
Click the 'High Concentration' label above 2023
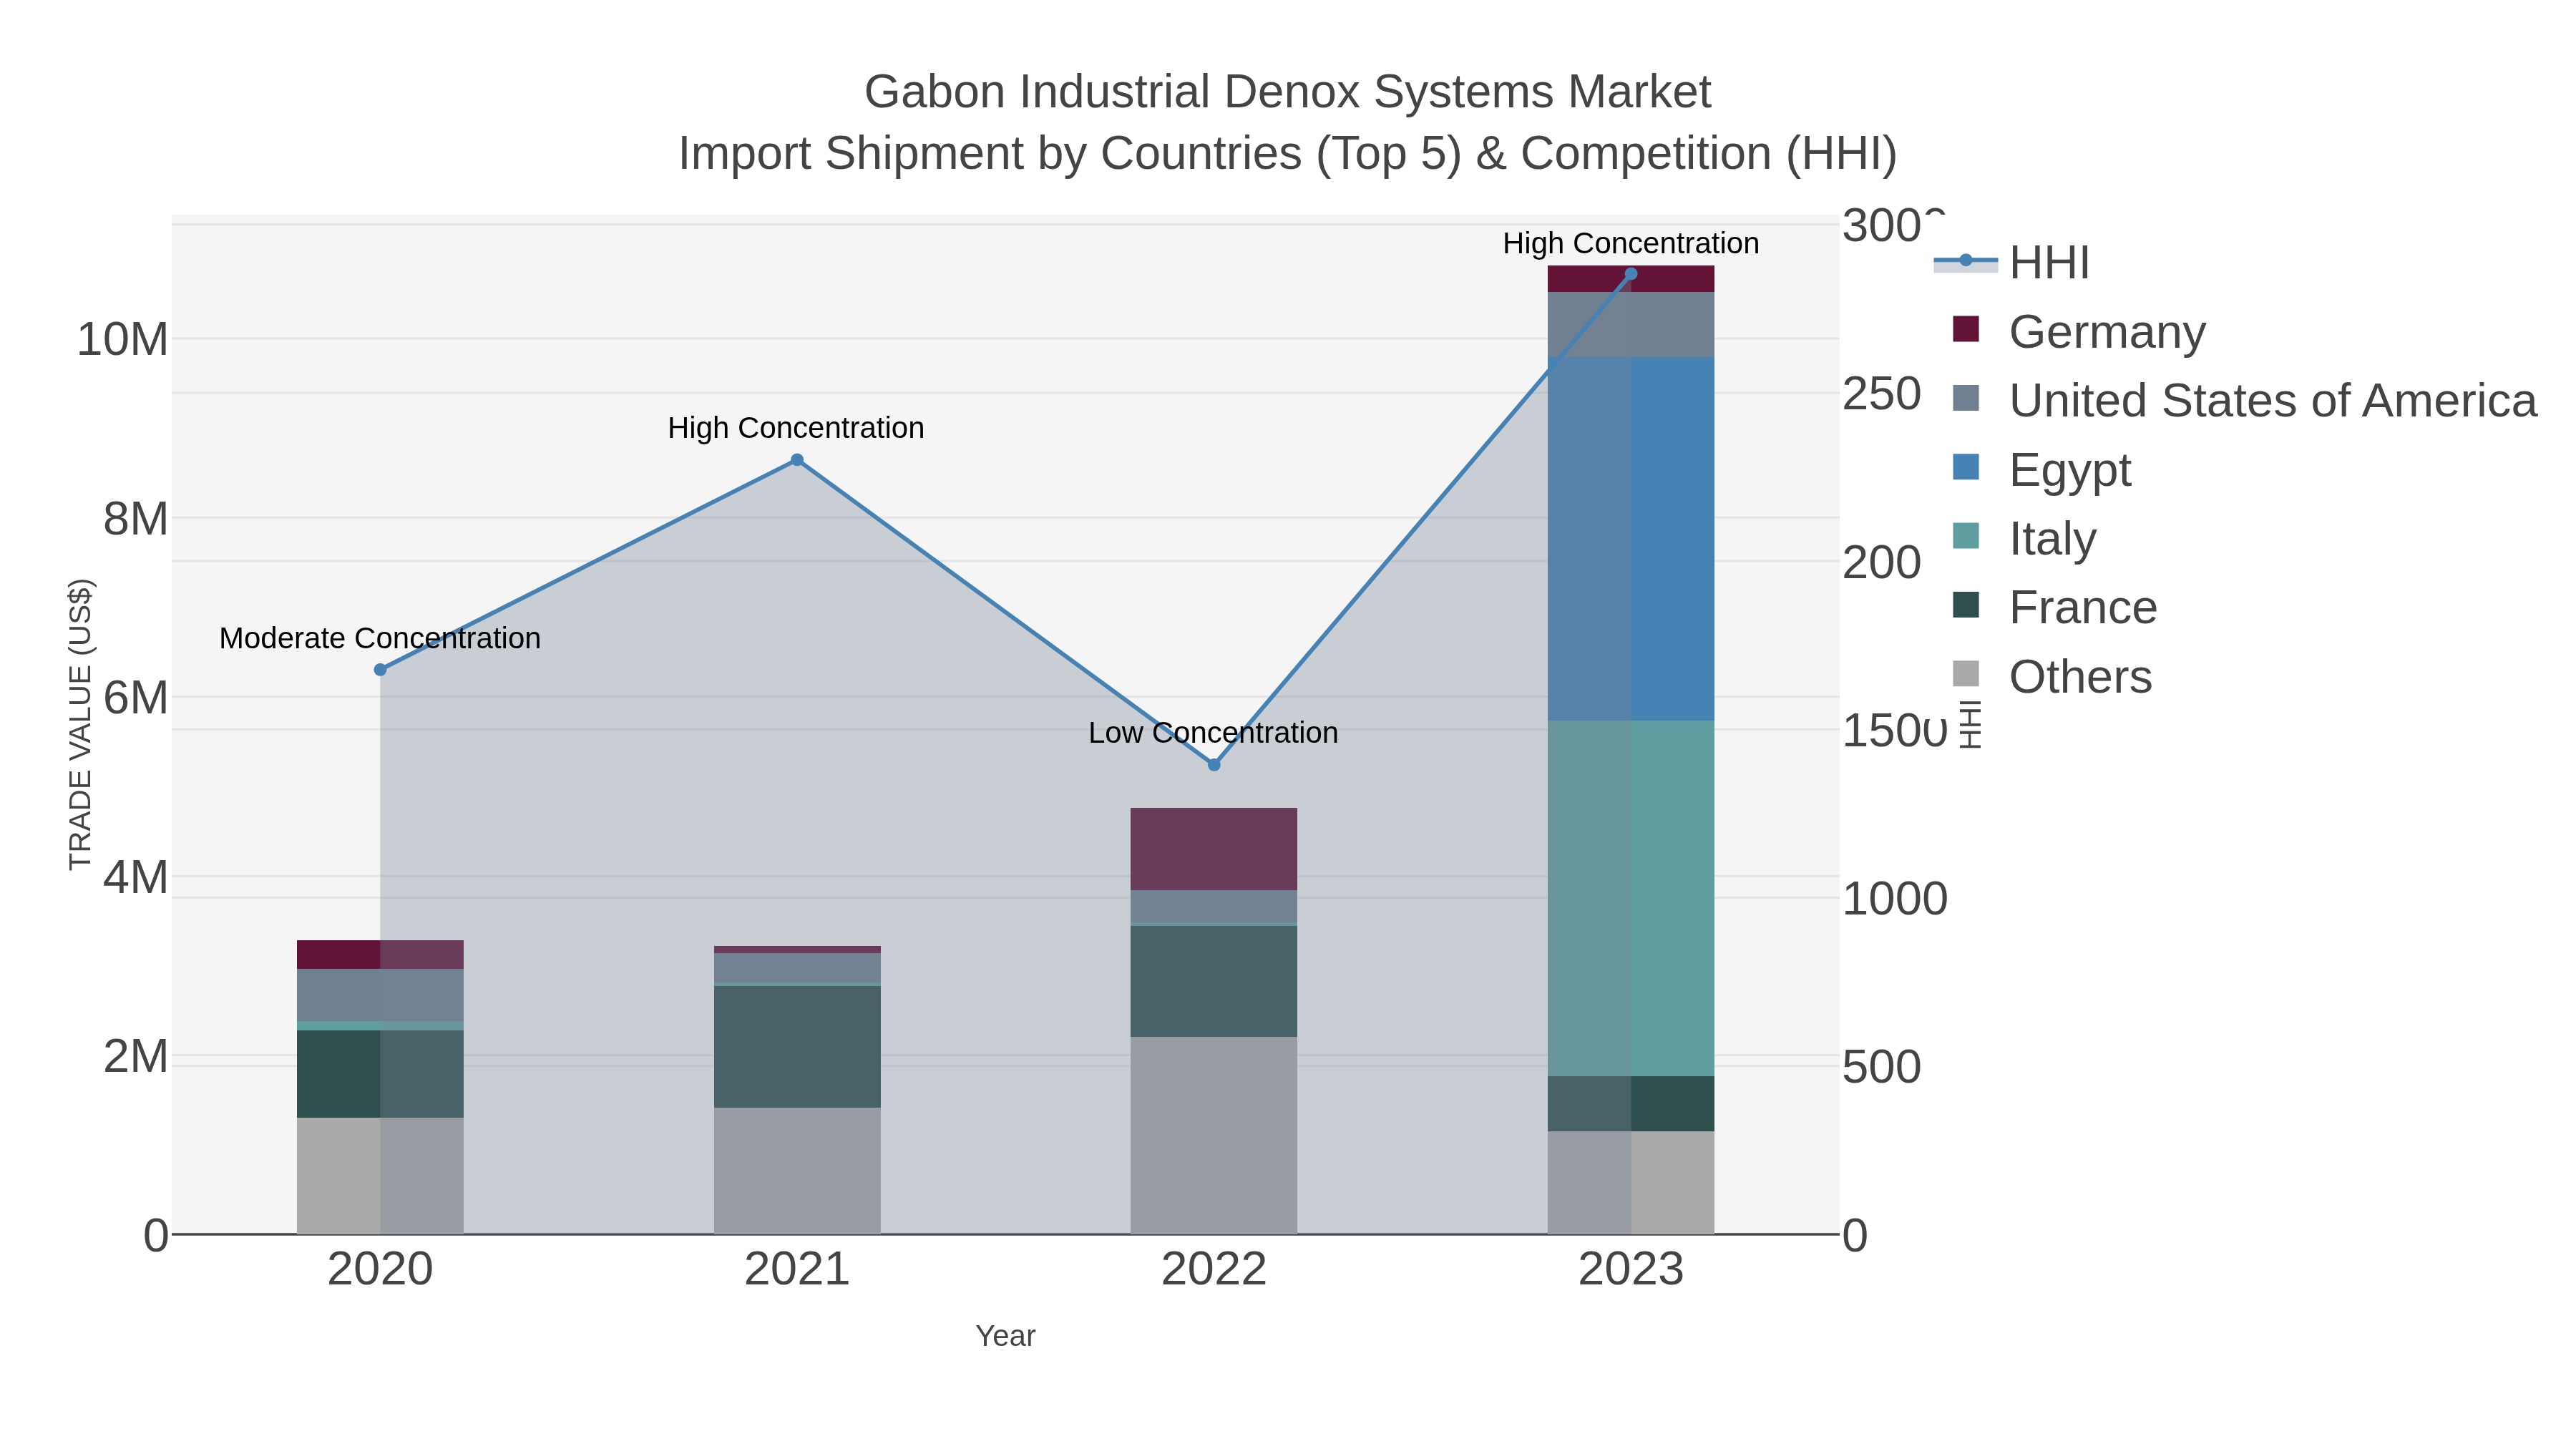[x=1631, y=243]
